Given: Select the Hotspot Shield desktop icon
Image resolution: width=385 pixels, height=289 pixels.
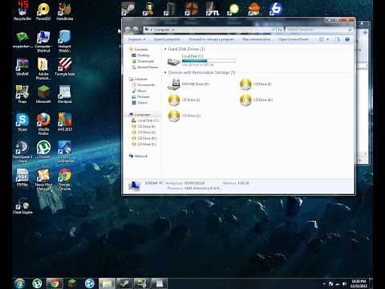Looking at the screenshot, I should [x=65, y=41].
